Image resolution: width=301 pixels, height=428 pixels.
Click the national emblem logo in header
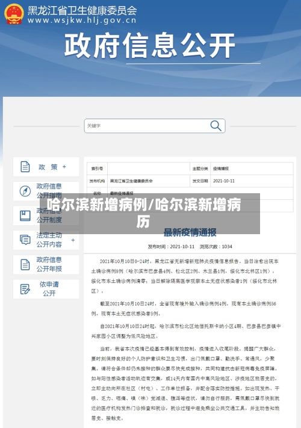(x=14, y=14)
